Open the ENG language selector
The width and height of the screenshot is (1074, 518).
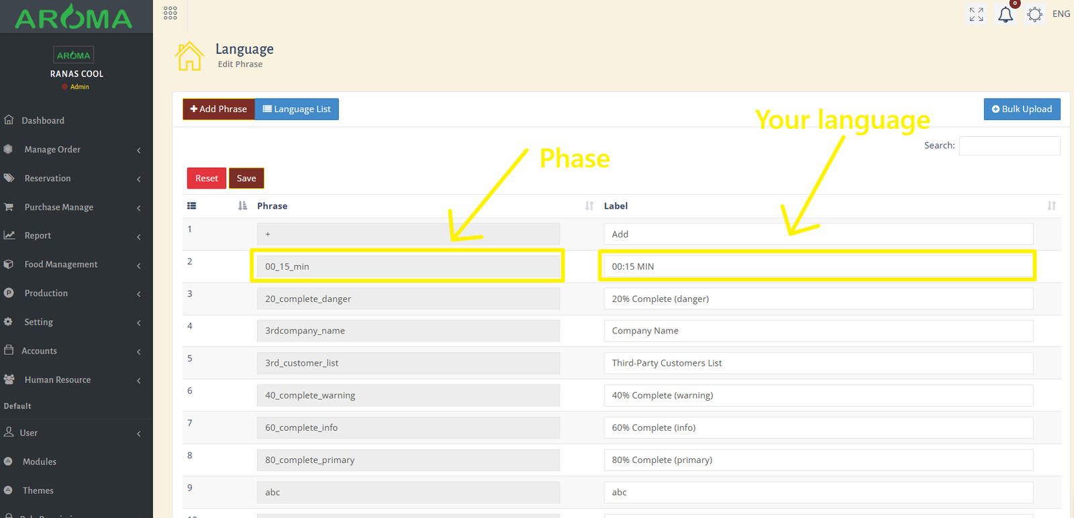[1061, 14]
